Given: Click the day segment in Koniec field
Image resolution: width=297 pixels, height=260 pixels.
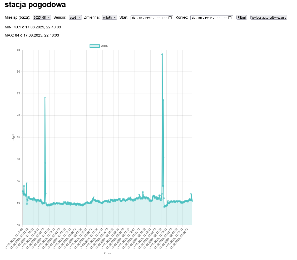Looking at the screenshot, I should [x=194, y=18].
